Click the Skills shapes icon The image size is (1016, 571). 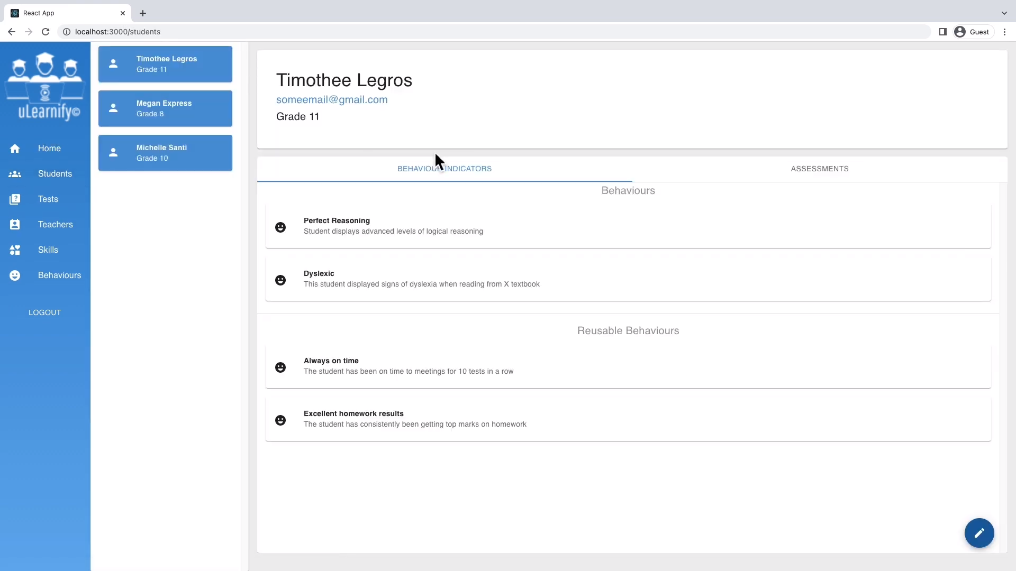tap(15, 250)
